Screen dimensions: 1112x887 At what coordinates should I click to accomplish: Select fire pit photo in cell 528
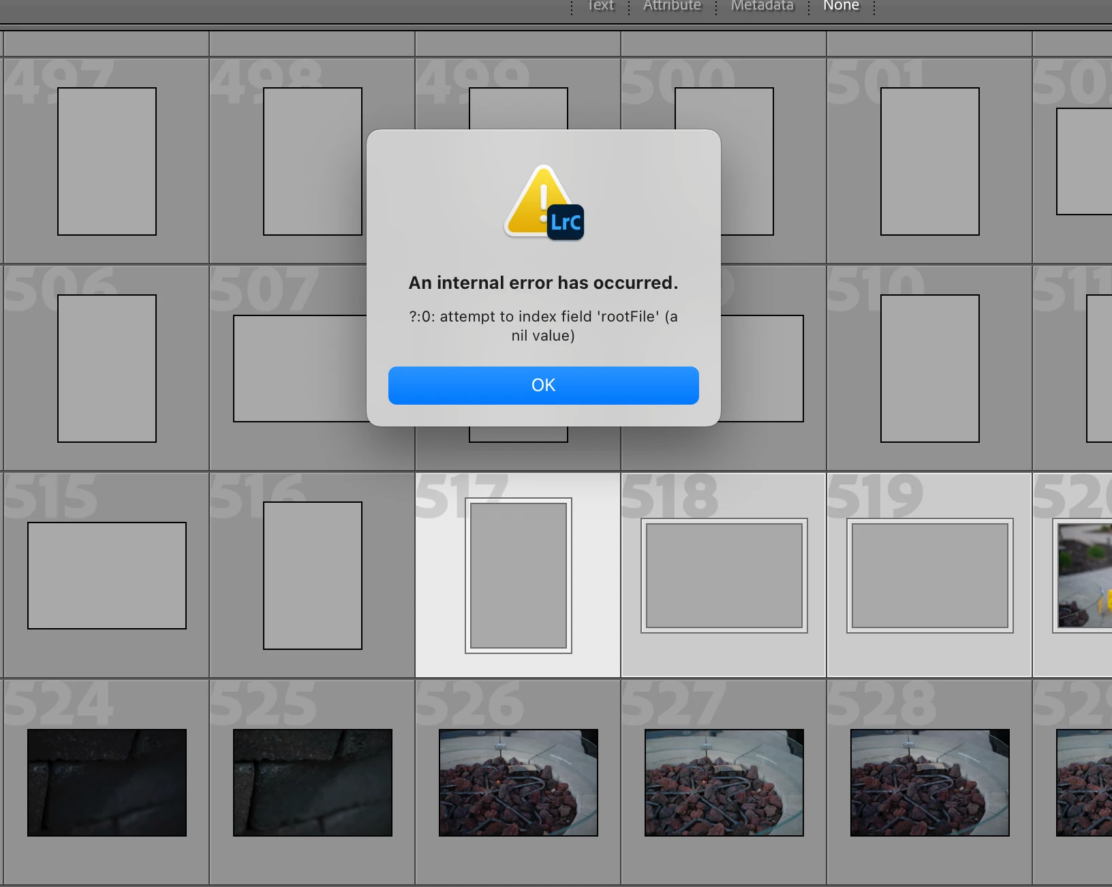click(930, 783)
